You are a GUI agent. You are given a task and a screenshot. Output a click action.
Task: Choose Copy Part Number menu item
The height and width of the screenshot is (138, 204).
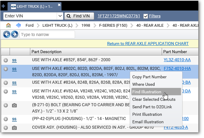[149, 77]
